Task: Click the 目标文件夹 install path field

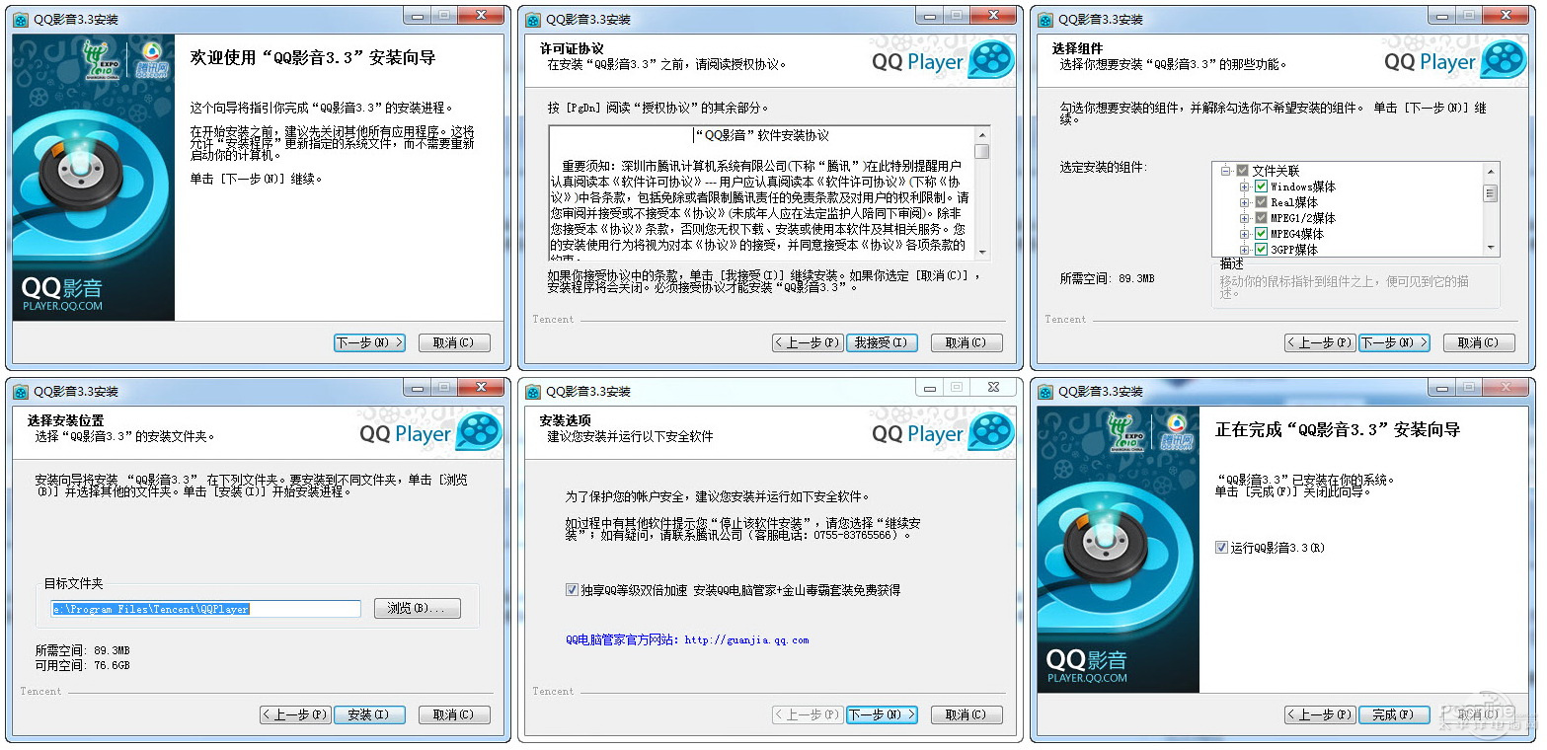Action: point(206,609)
